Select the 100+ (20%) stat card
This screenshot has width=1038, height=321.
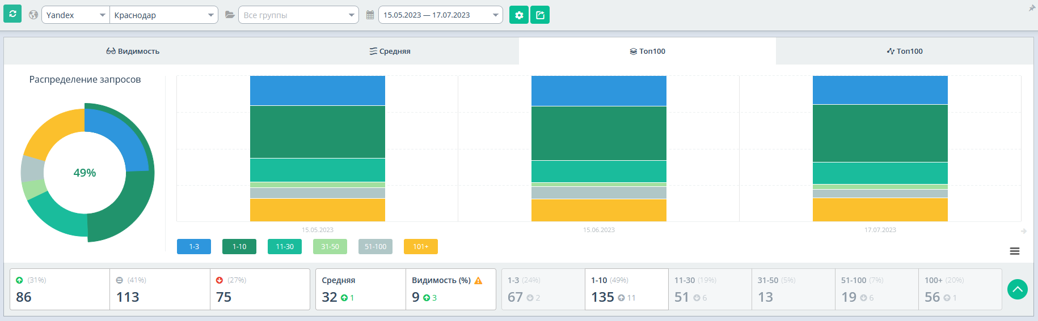coord(960,289)
